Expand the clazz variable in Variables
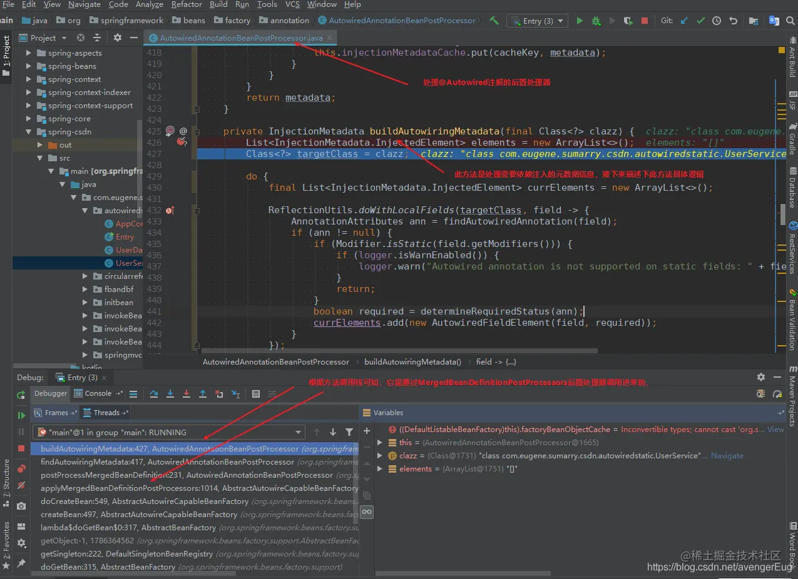Screen dimensions: 798x579 379,456
